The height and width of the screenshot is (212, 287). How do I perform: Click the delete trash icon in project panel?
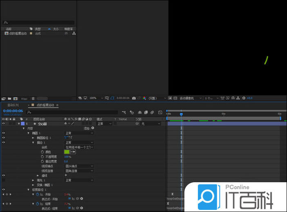pyautogui.click(x=33, y=98)
